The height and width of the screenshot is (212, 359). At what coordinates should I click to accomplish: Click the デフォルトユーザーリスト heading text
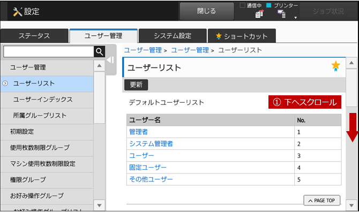[167, 102]
